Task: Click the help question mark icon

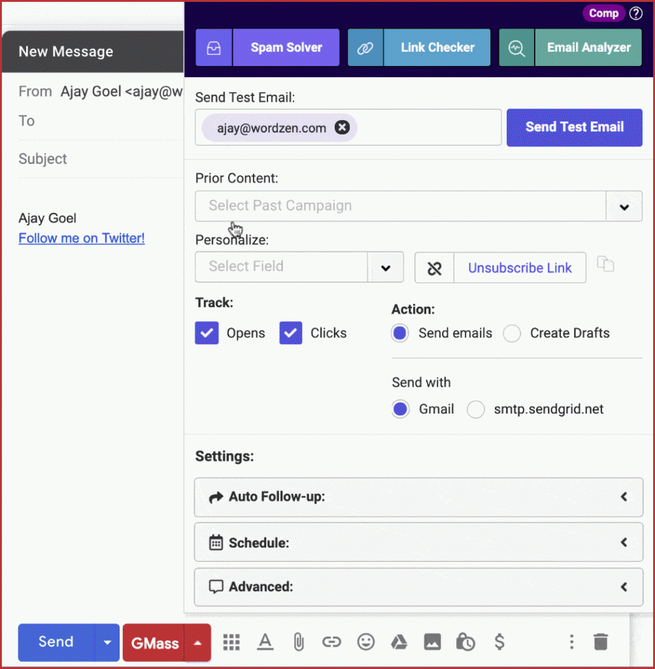Action: click(x=635, y=14)
